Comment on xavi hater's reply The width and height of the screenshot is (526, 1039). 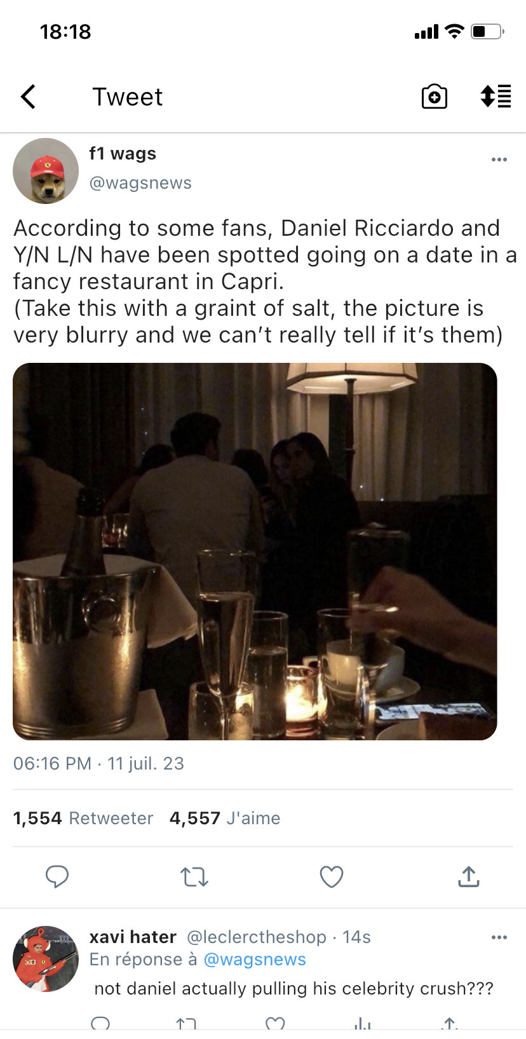click(x=100, y=1024)
